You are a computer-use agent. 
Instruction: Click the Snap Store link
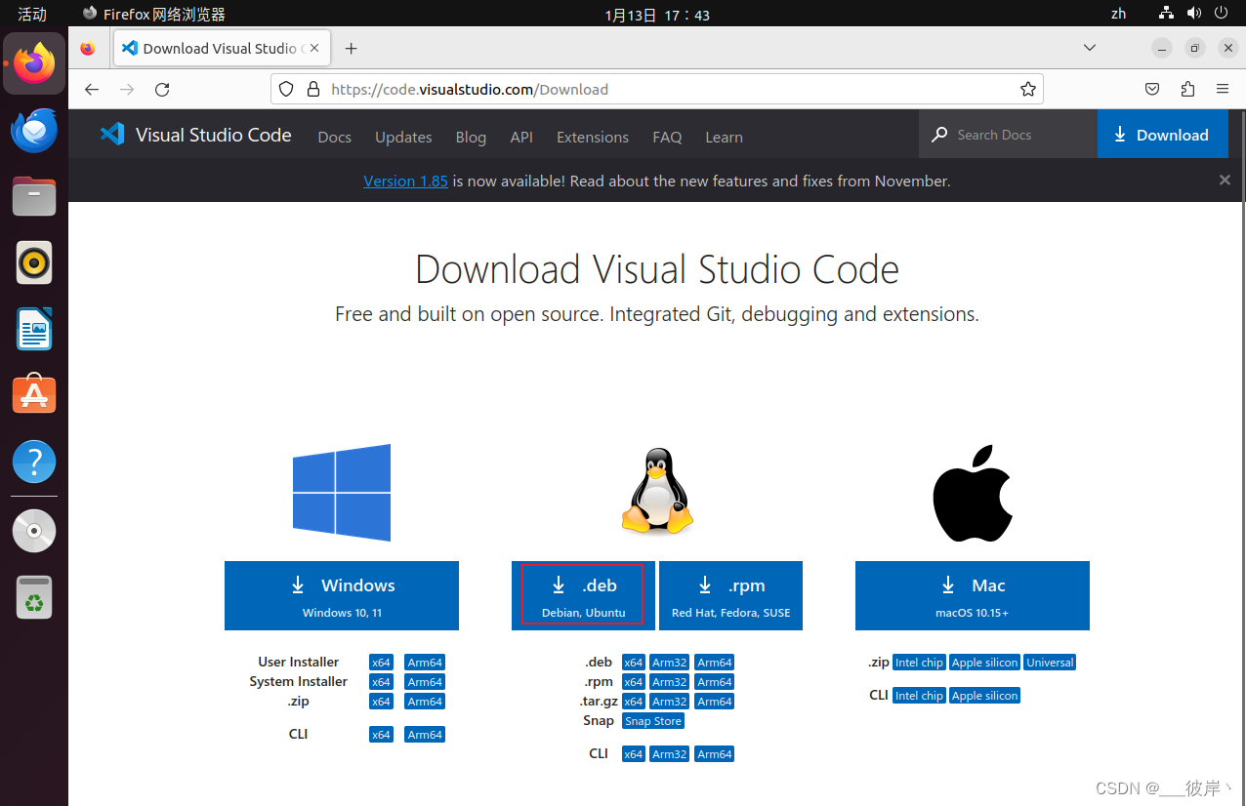653,721
